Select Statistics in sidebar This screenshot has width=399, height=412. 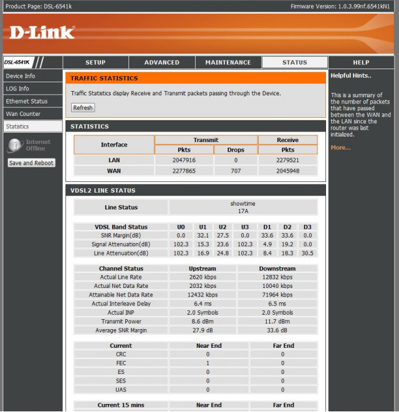click(x=33, y=127)
